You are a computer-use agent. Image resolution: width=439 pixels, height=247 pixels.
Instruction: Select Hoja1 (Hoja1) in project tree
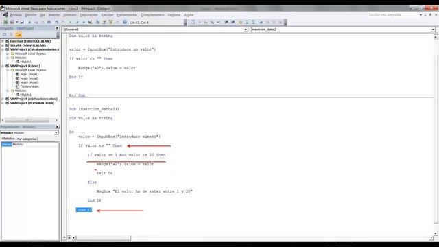[29, 74]
